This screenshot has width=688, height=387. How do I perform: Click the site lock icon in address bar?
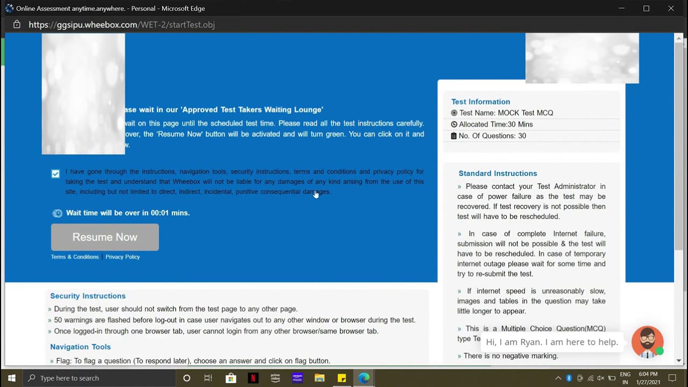[17, 25]
